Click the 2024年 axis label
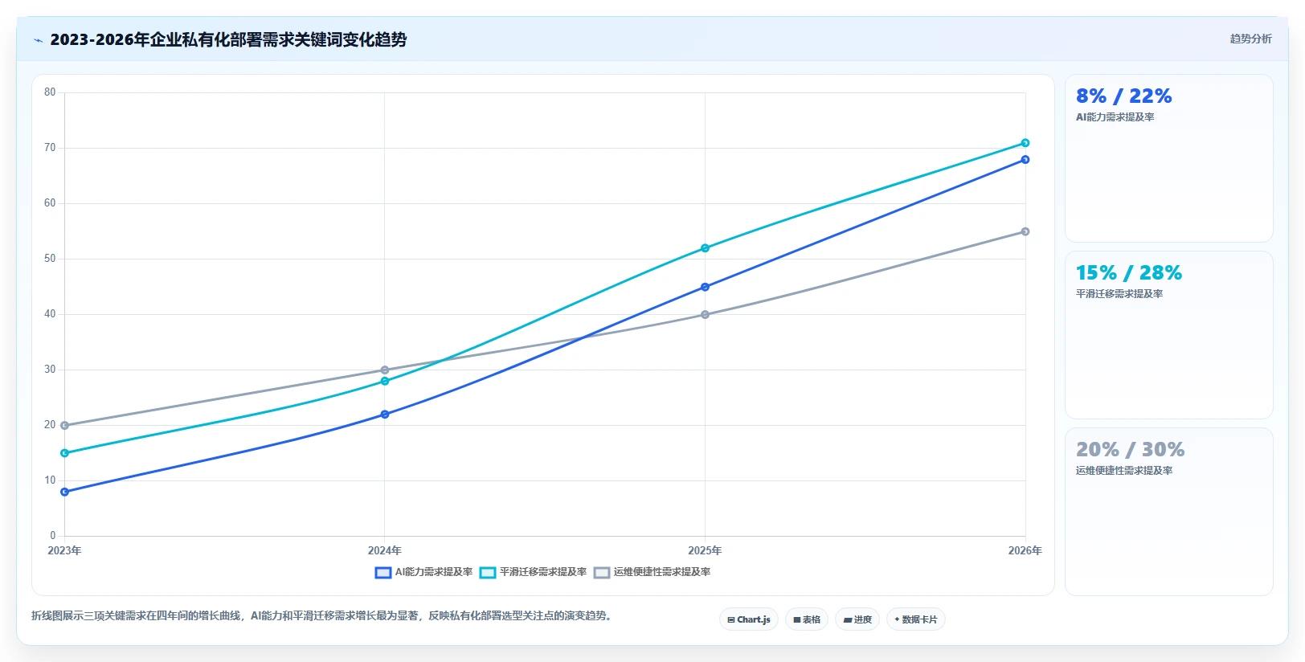This screenshot has height=662, width=1305. coord(385,551)
